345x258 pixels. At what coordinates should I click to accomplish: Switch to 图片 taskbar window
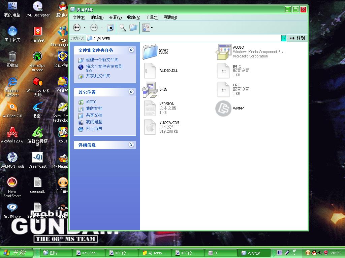pyautogui.click(x=57, y=253)
